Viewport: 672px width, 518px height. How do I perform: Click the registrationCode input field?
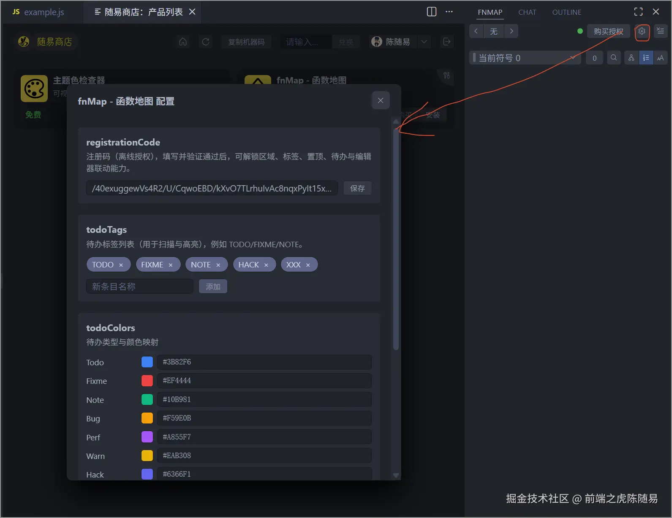pyautogui.click(x=212, y=188)
